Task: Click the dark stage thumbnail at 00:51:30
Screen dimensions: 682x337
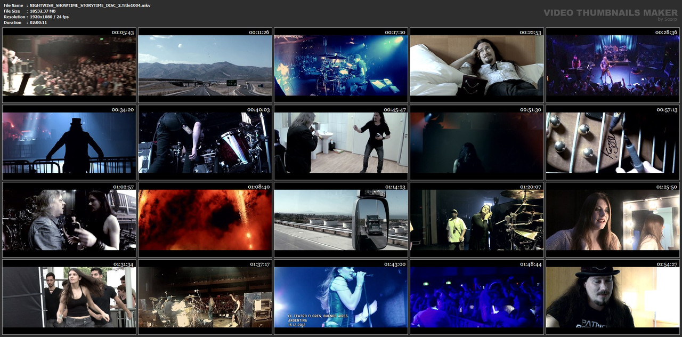Action: point(477,142)
